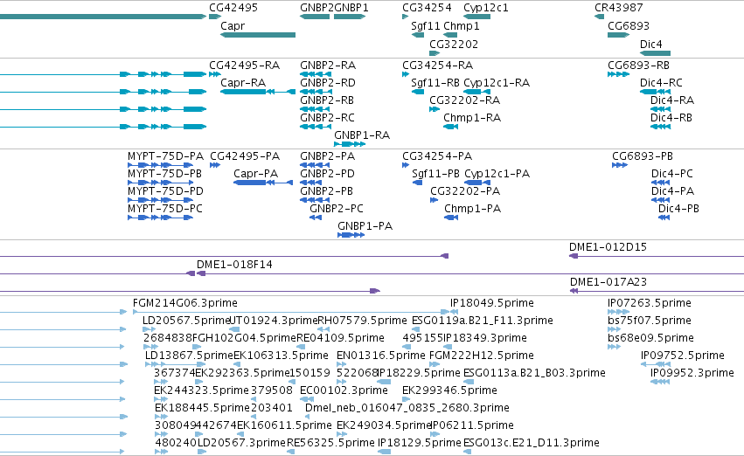The image size is (744, 456).
Task: Open EST EK299346.5prime
Action: 450,391
